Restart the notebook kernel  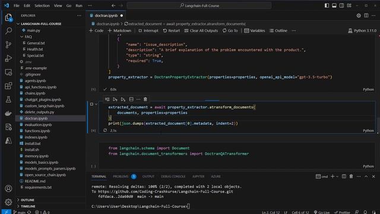(172, 30)
